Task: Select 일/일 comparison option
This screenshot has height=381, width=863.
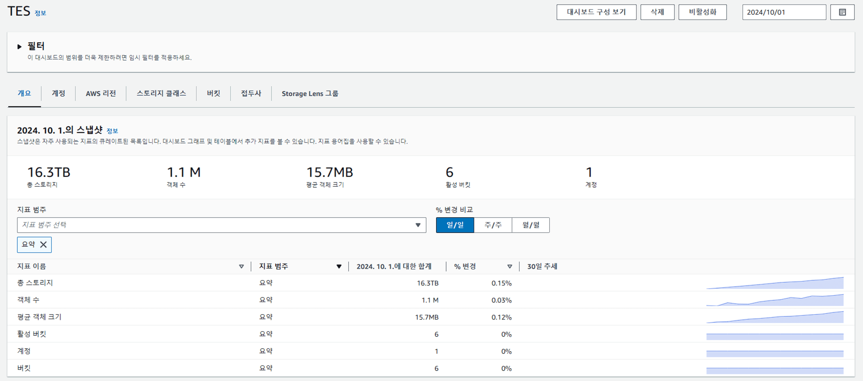Action: [x=455, y=225]
